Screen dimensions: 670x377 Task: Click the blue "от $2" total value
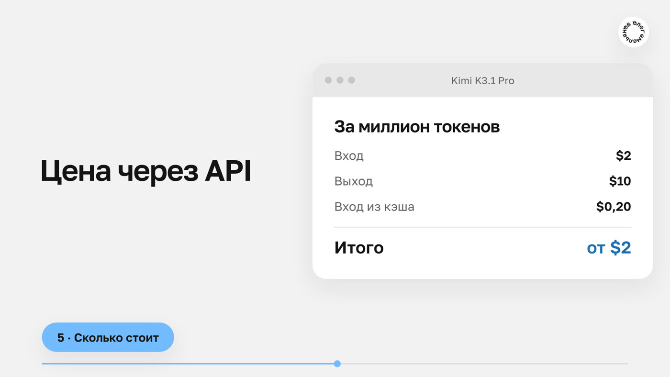pos(609,248)
